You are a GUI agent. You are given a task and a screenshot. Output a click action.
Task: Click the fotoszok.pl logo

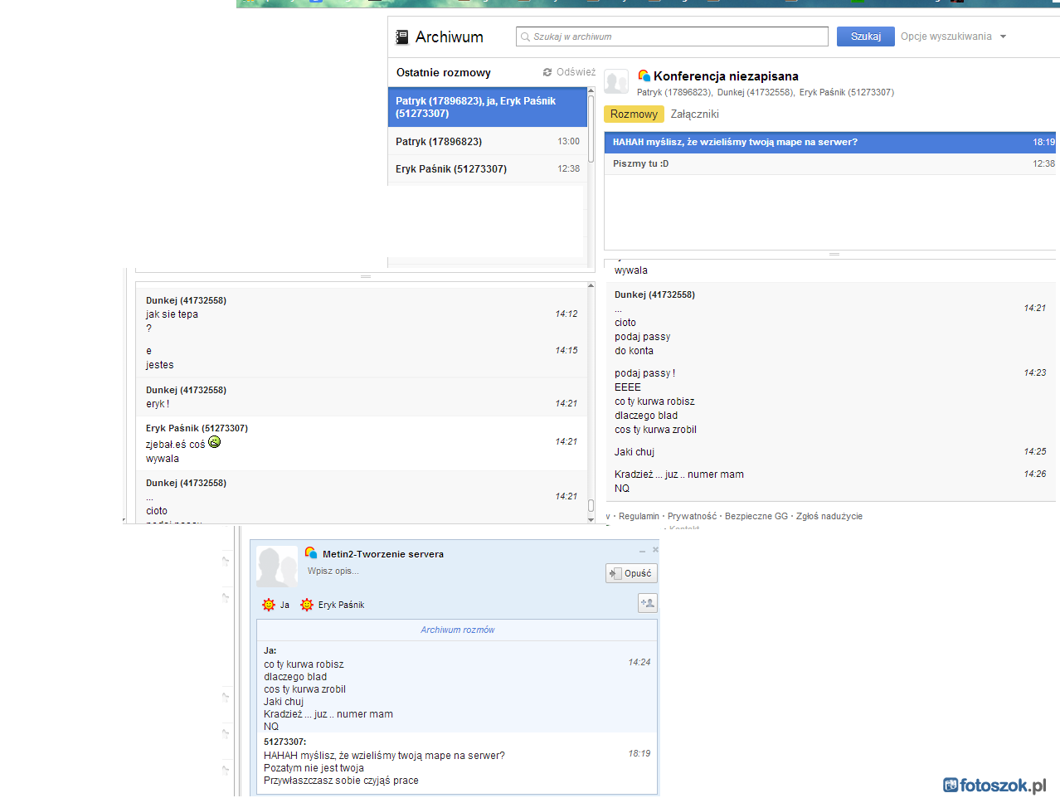click(995, 785)
